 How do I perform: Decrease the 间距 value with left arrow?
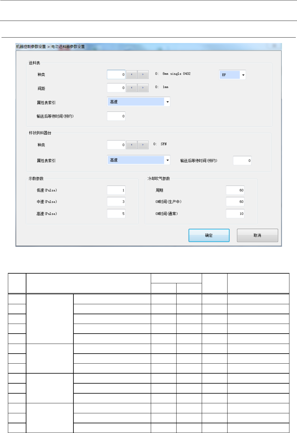pyautogui.click(x=132, y=88)
